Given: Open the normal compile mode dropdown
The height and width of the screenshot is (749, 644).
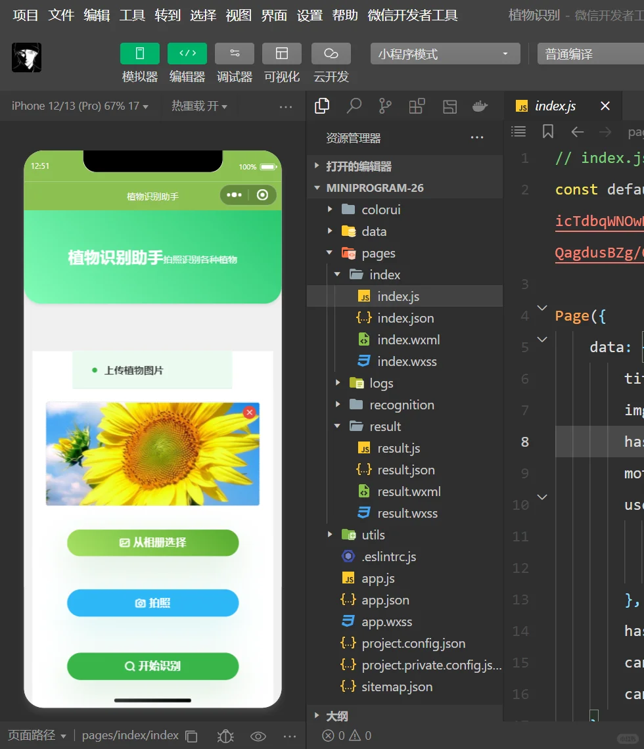Looking at the screenshot, I should point(591,53).
